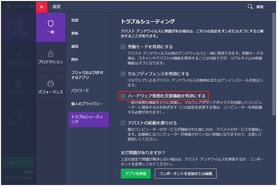Open 言語 settings section
This screenshot has height=186, width=277.
tap(74, 20)
